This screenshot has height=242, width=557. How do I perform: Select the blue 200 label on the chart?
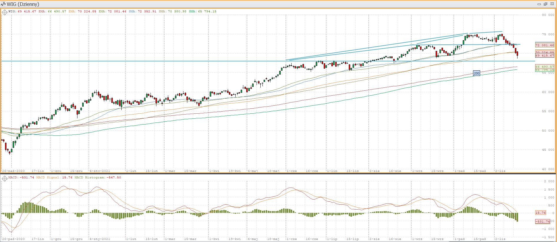pos(476,73)
